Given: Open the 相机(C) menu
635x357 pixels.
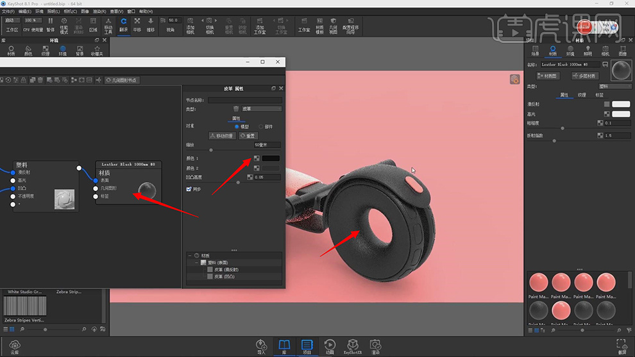Looking at the screenshot, I should click(x=71, y=12).
